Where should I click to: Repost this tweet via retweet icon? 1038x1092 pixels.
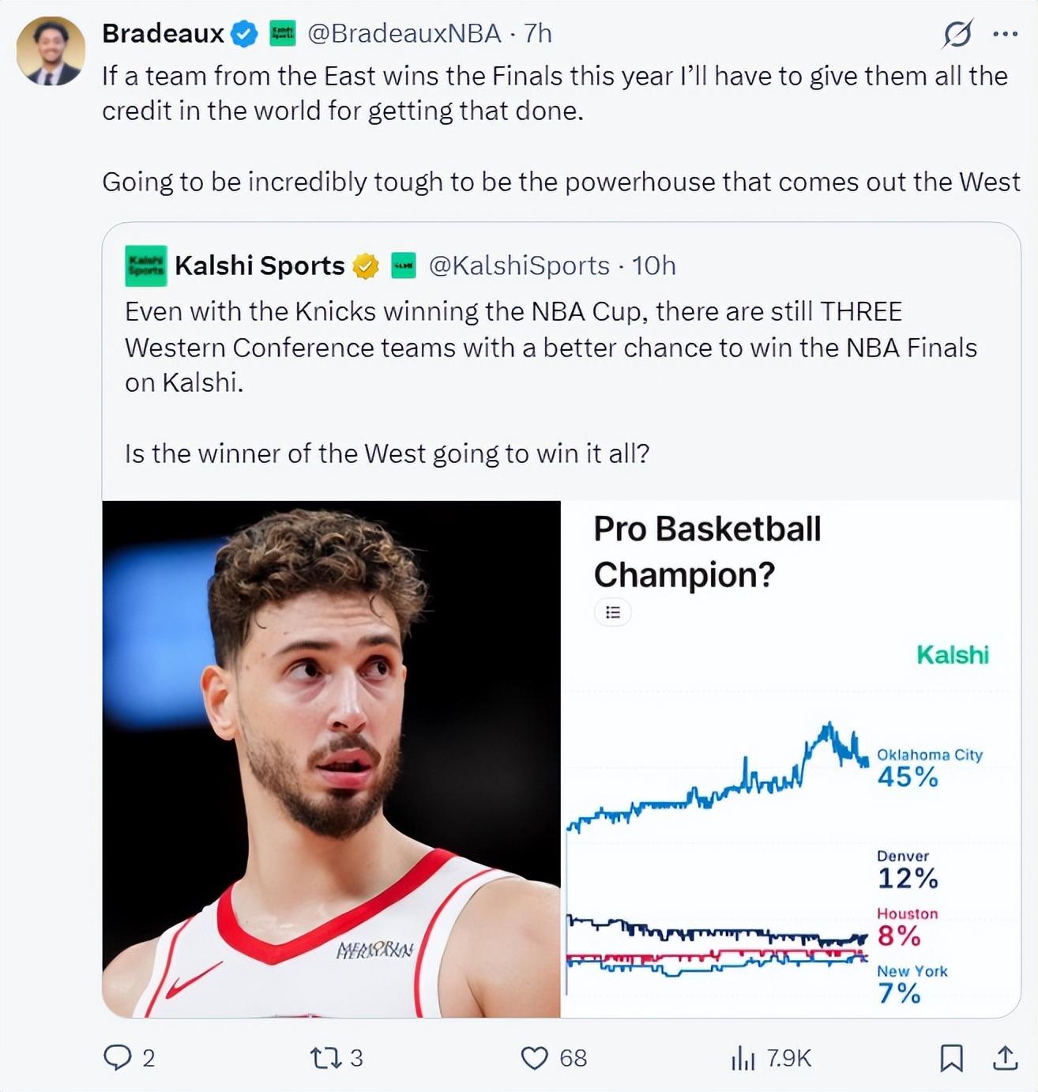point(325,1057)
